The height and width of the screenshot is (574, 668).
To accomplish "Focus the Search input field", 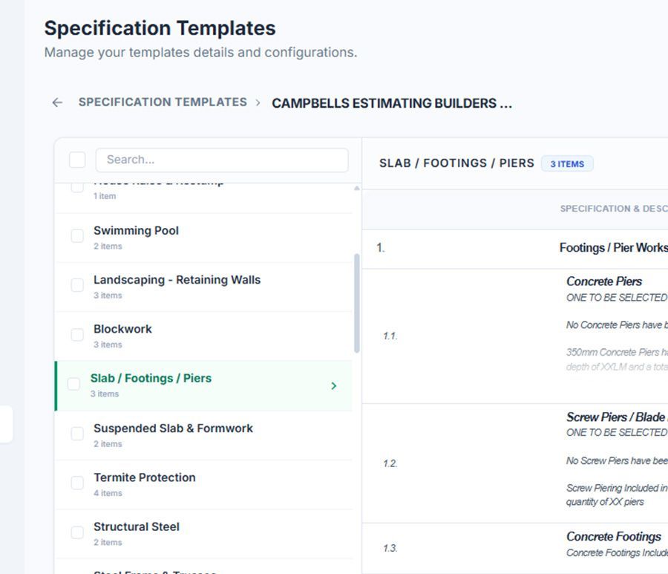I will tap(222, 160).
